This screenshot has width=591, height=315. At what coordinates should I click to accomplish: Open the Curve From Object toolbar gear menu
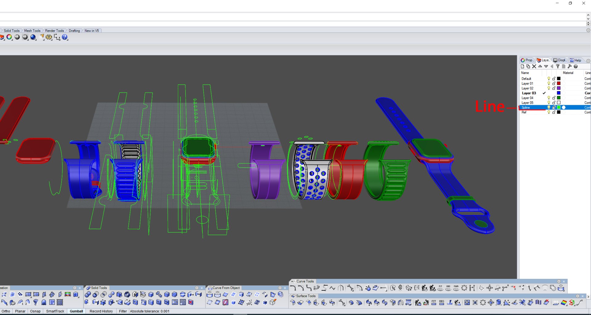pos(280,288)
